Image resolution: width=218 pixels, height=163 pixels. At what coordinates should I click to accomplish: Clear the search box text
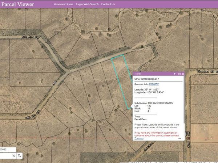14,156
